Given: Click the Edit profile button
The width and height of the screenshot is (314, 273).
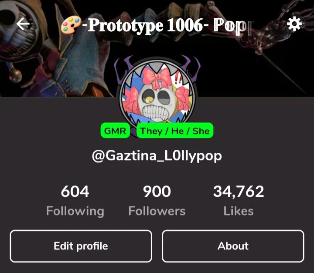Looking at the screenshot, I should 81,246.
